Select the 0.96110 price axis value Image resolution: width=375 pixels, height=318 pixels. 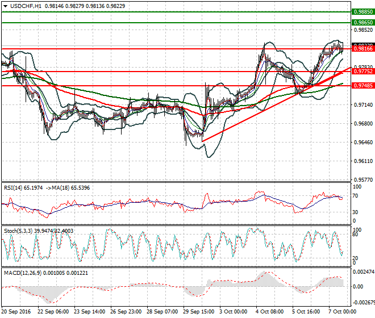coord(363,161)
